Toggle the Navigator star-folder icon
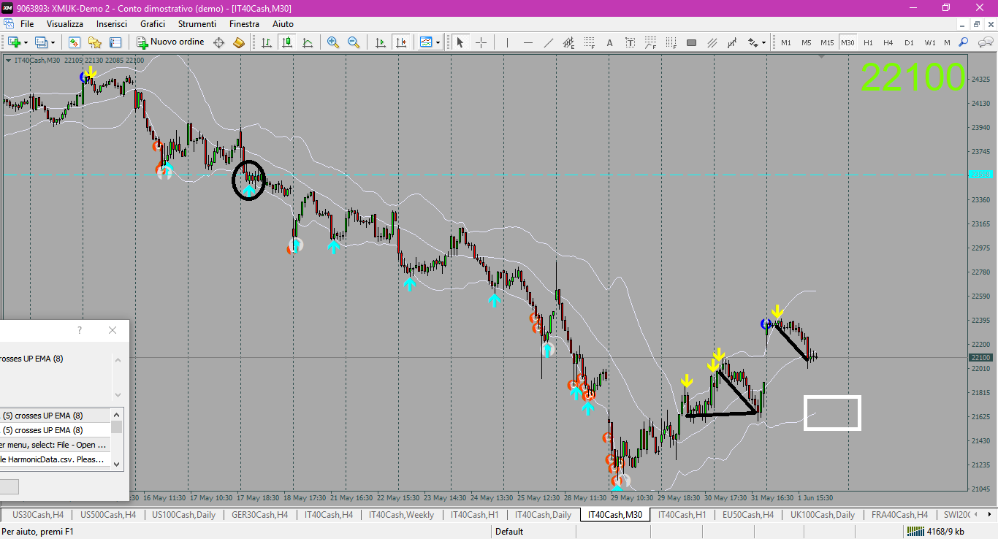 (95, 42)
